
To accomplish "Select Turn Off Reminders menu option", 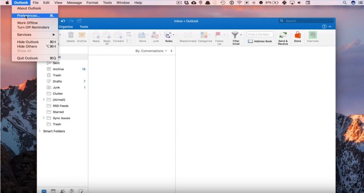I will [x=33, y=27].
